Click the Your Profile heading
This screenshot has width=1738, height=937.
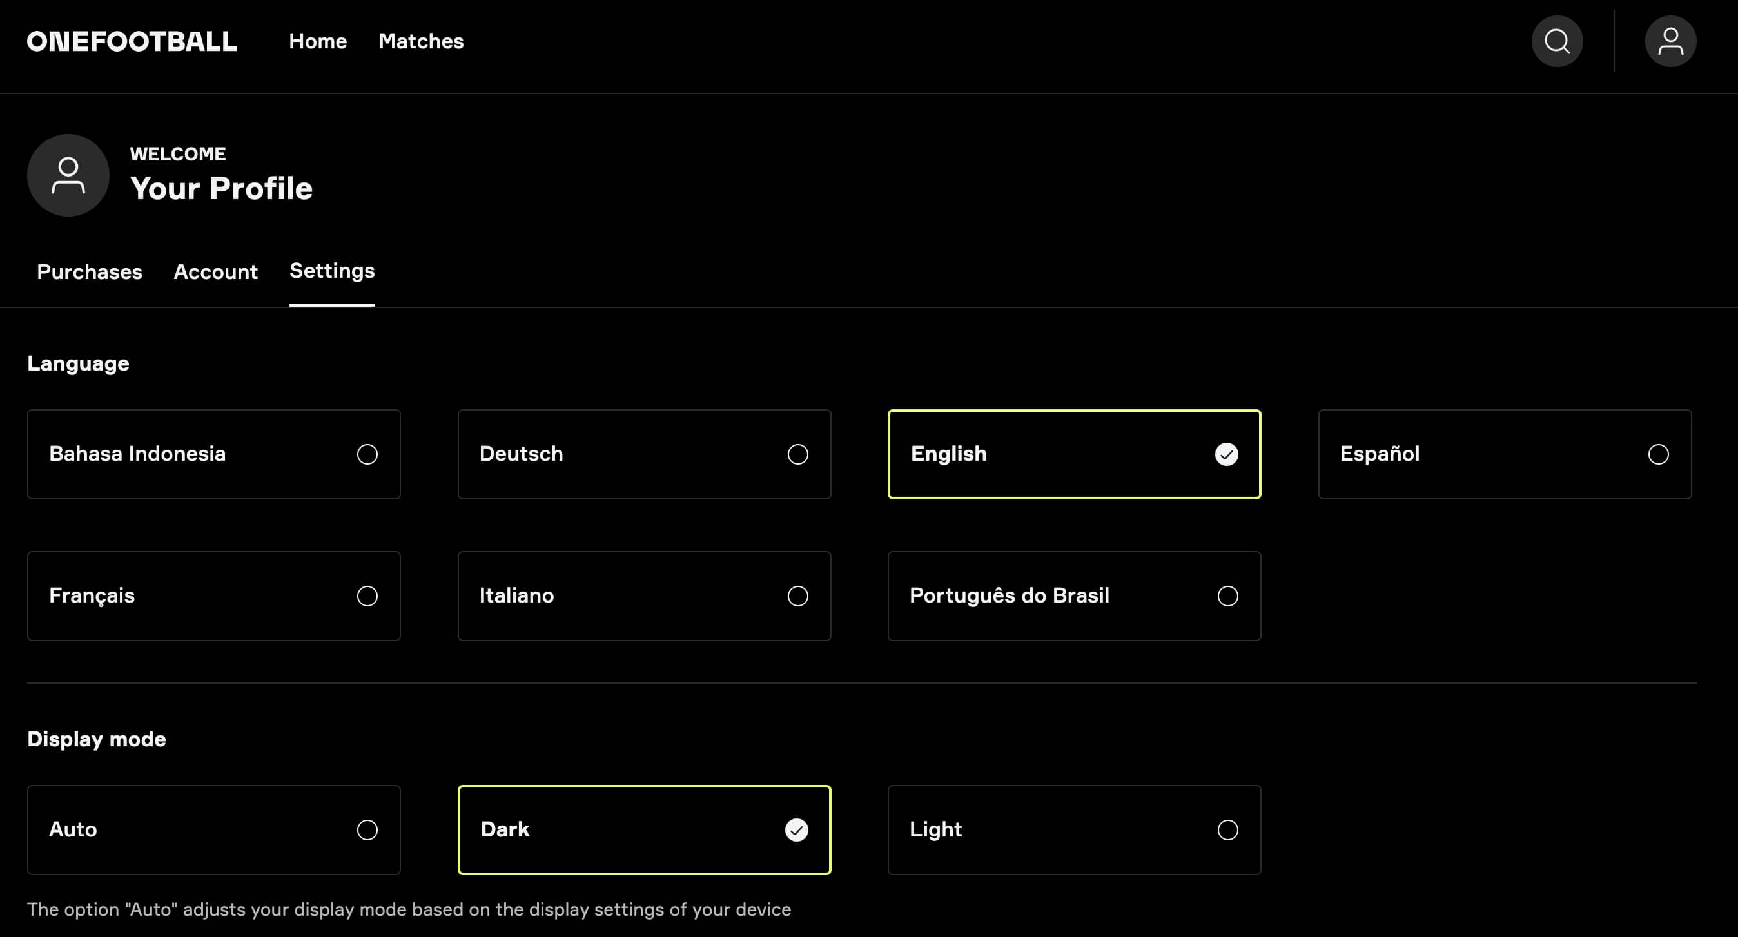[221, 188]
